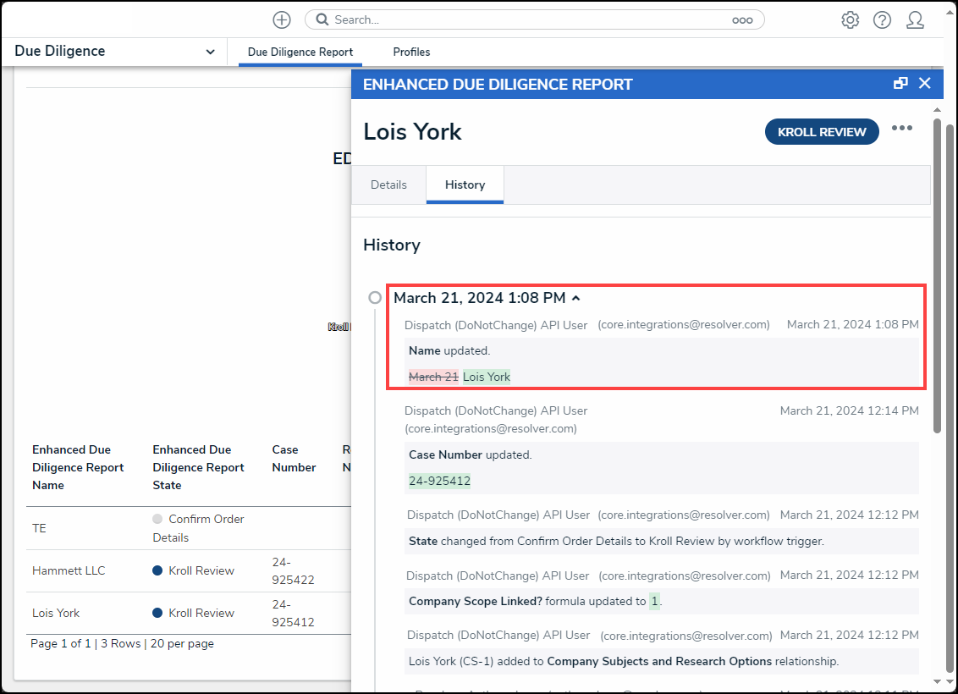Open the help question mark icon

tap(882, 20)
